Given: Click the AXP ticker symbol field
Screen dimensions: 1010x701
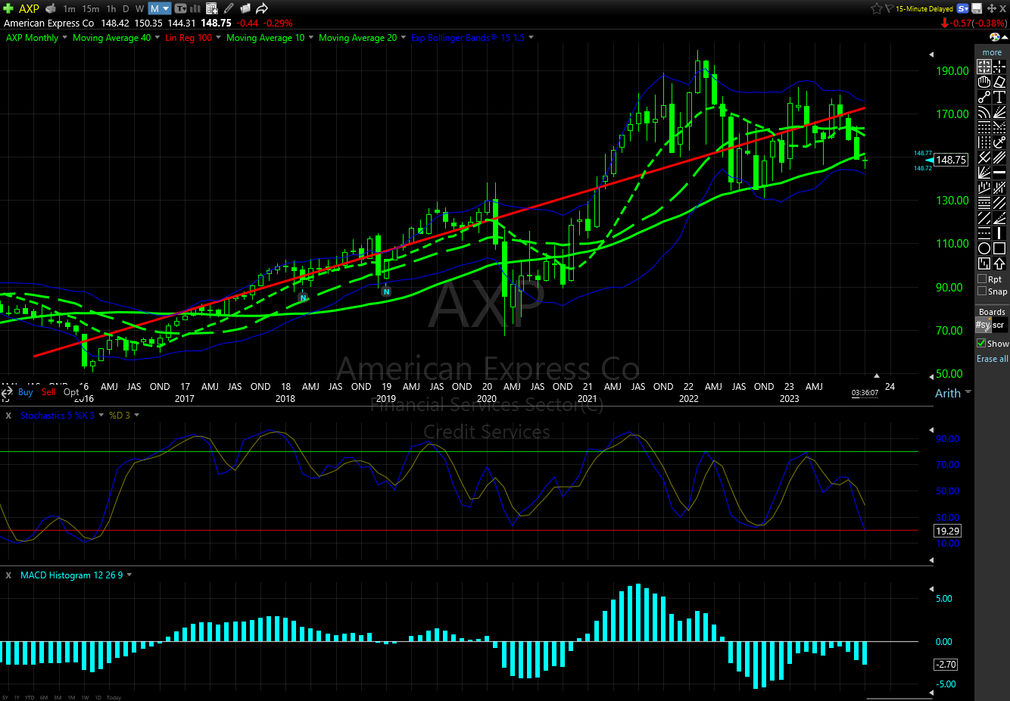Looking at the screenshot, I should 29,8.
